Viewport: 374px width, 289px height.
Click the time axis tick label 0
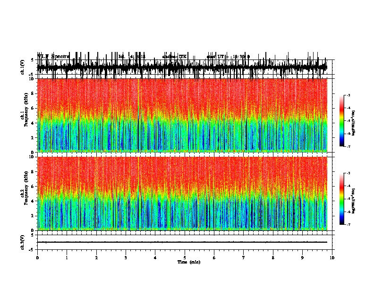(x=37, y=258)
